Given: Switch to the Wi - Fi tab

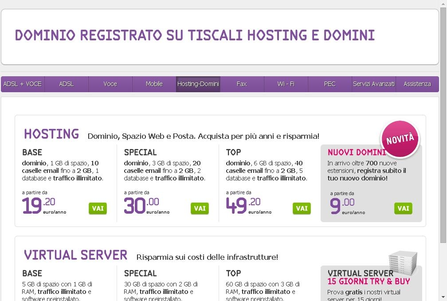Looking at the screenshot, I should 286,84.
